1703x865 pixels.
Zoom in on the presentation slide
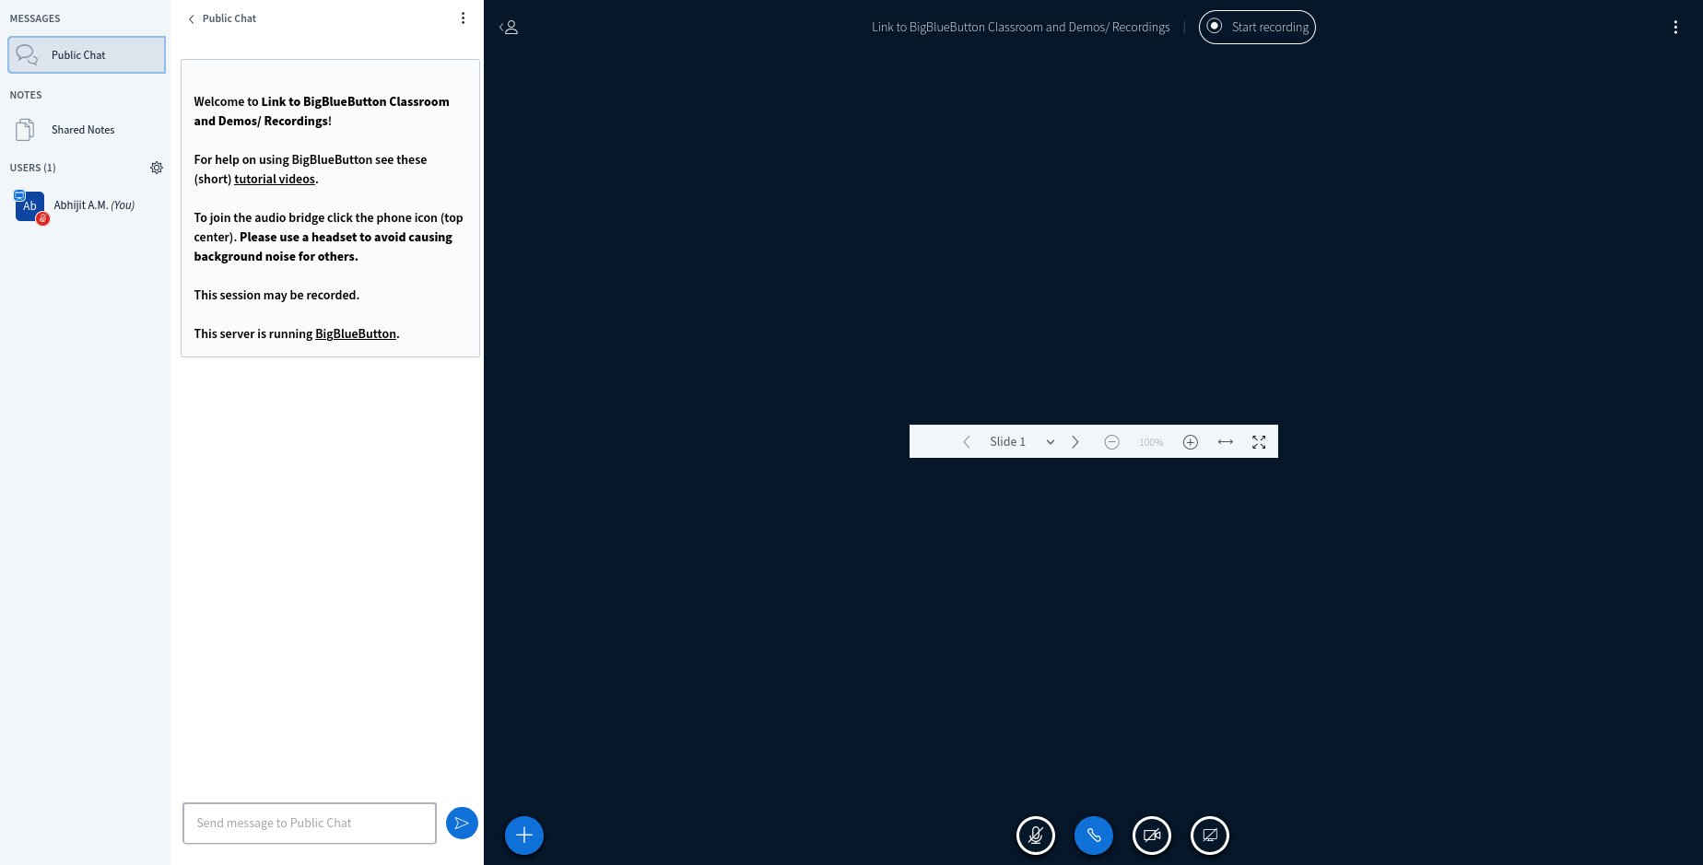click(1190, 441)
